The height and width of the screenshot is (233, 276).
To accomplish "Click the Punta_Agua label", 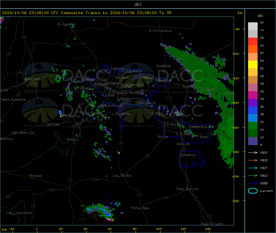I will pos(140,208).
